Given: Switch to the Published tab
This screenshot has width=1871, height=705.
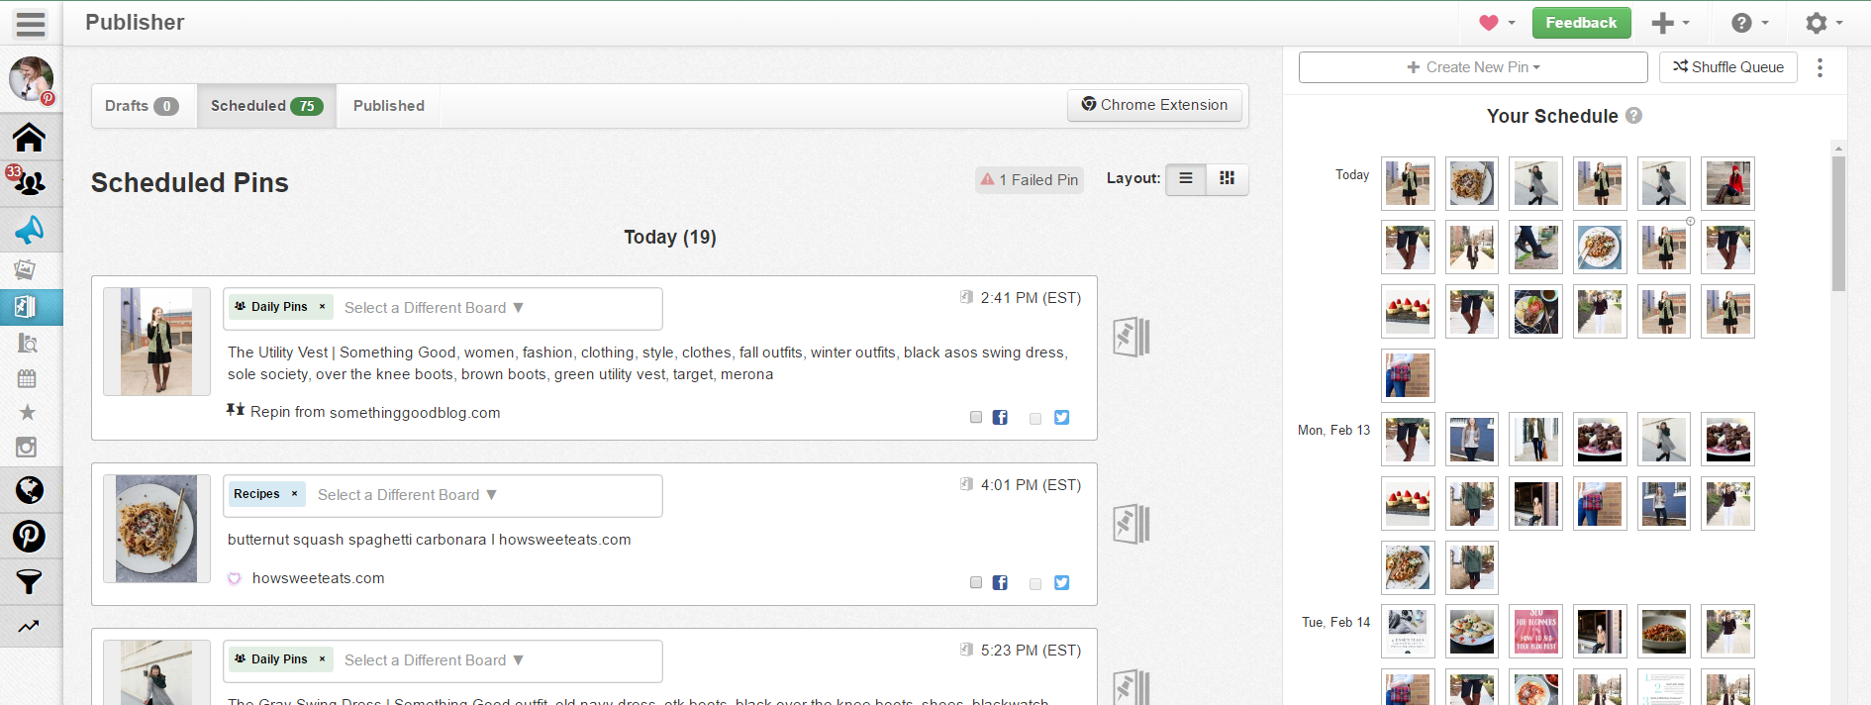Looking at the screenshot, I should (x=389, y=106).
